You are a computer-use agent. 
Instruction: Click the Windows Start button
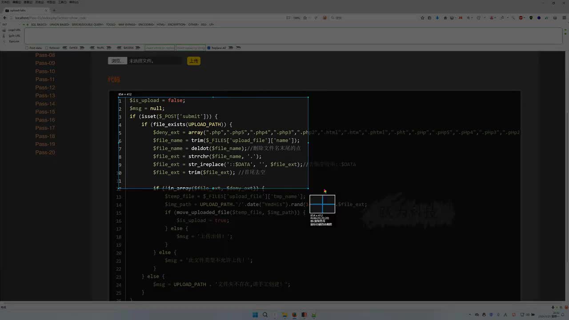point(255,315)
